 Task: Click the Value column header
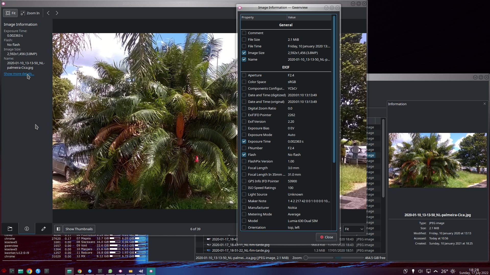[309, 17]
